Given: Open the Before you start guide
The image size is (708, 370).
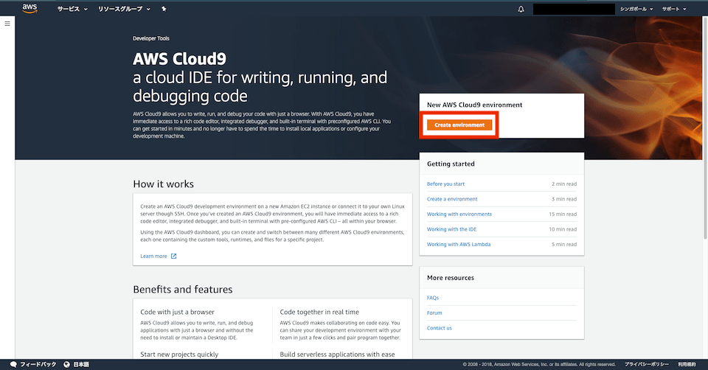Looking at the screenshot, I should [445, 184].
